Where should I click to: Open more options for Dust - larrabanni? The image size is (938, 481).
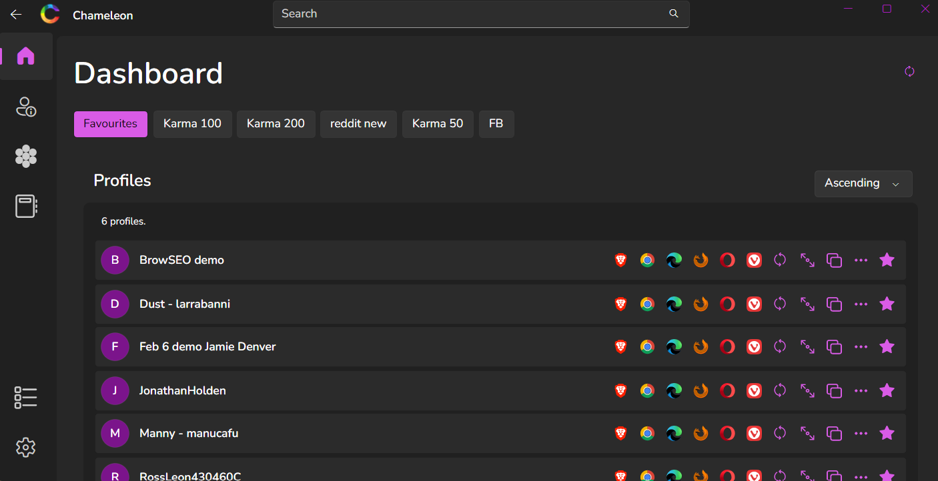pyautogui.click(x=861, y=304)
